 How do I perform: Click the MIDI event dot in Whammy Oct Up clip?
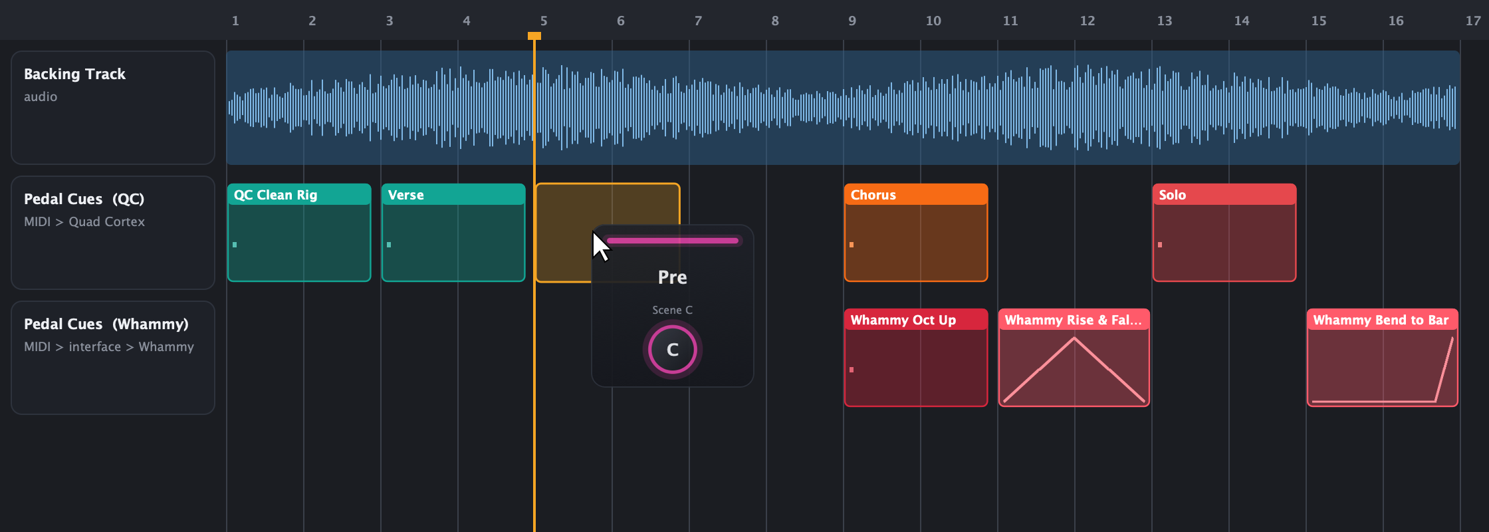[852, 370]
